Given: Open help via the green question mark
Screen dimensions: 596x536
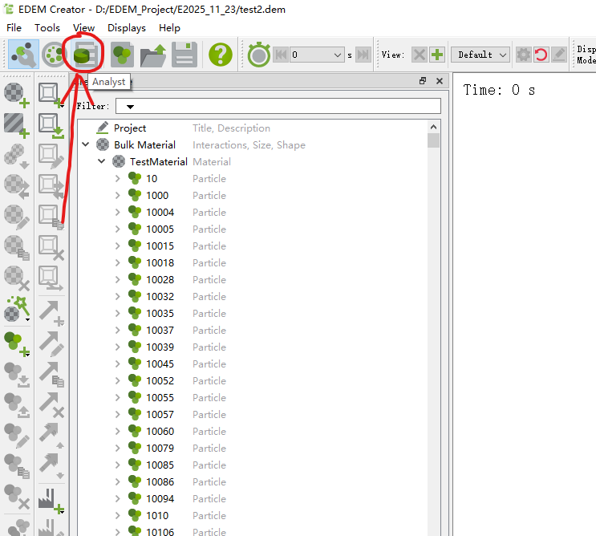Looking at the screenshot, I should [x=221, y=55].
